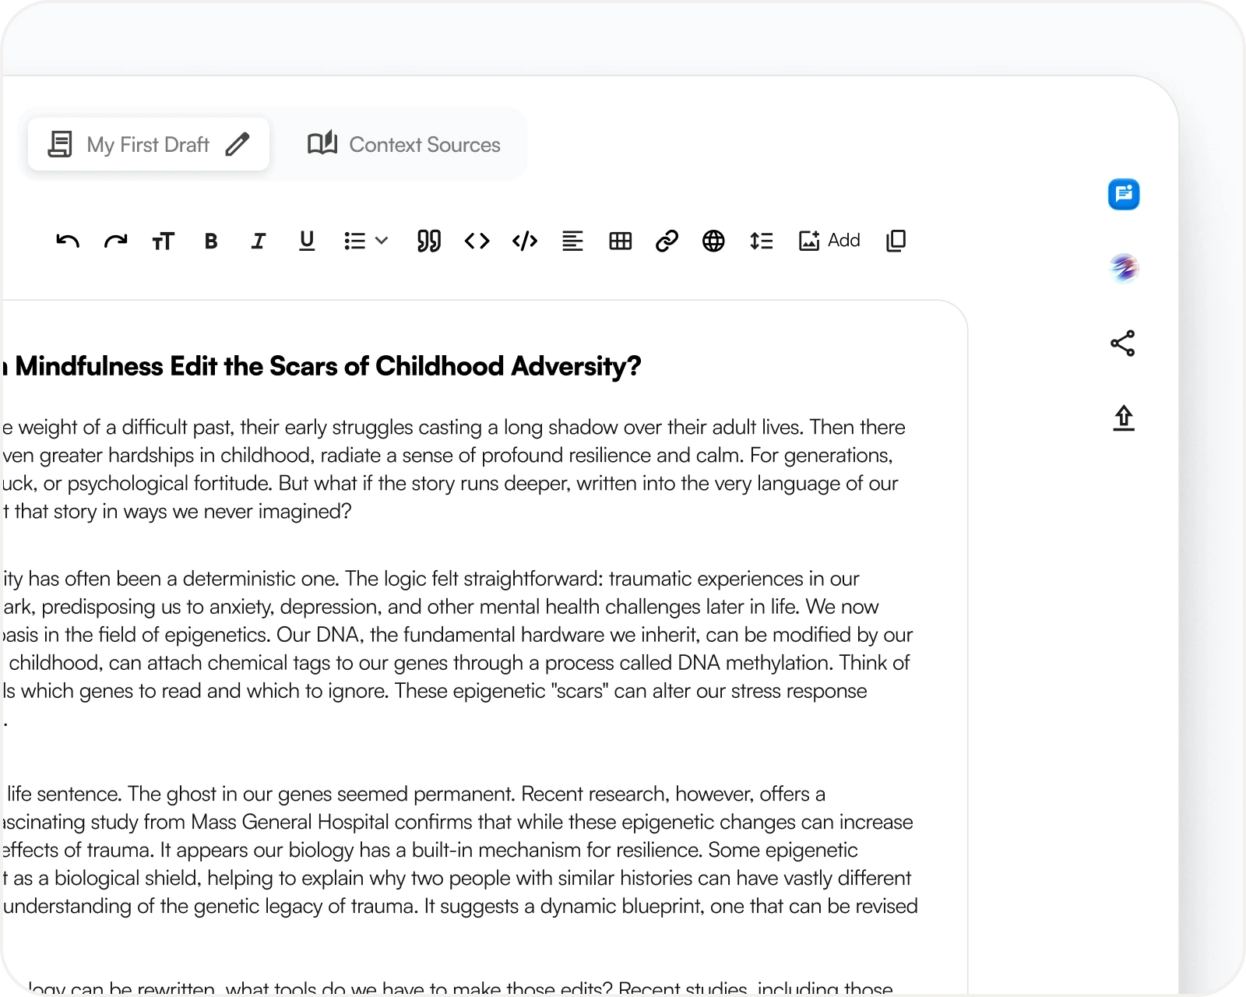
Task: Open the text size formatting tool
Action: click(163, 241)
